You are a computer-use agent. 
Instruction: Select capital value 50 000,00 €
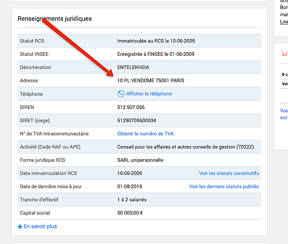pyautogui.click(x=130, y=213)
